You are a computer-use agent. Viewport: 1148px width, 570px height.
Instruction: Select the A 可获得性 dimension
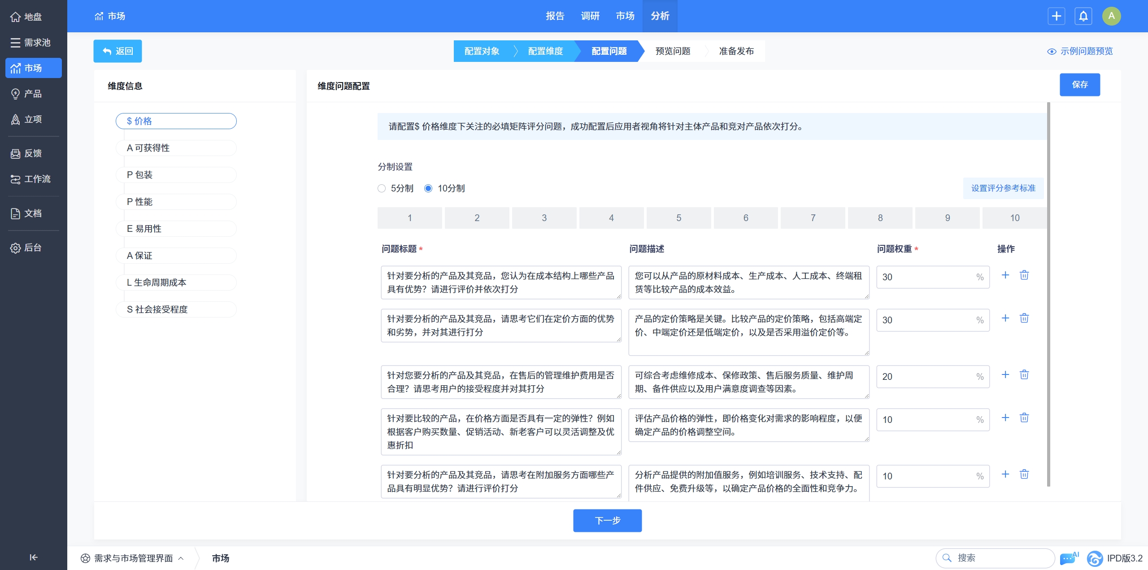[x=176, y=148]
